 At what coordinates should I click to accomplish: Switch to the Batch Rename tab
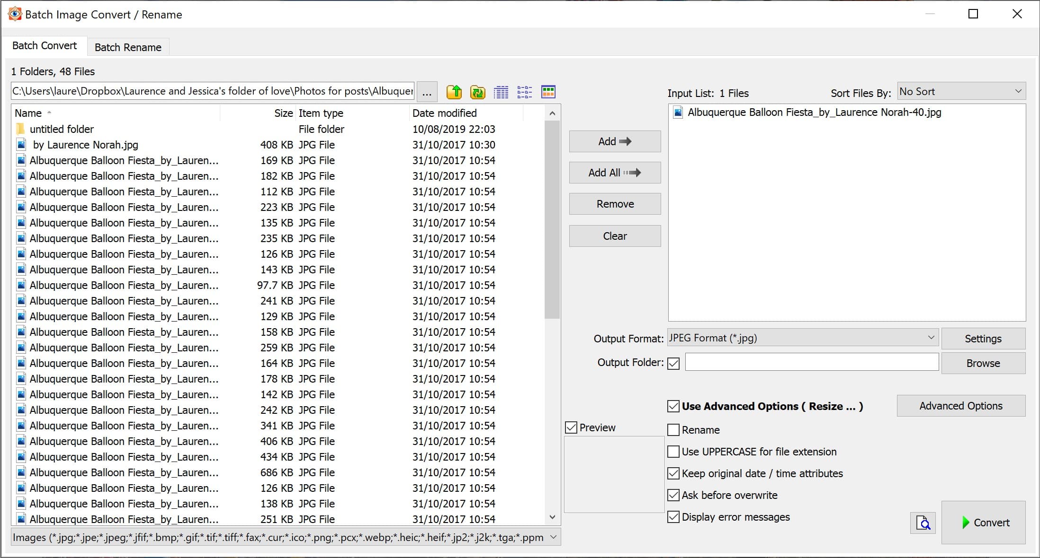[128, 47]
